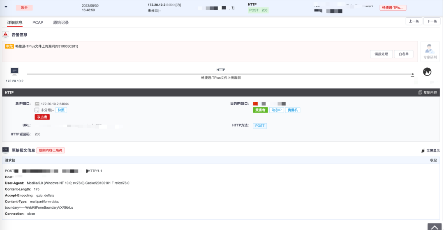This screenshot has height=230, width=444.
Task: Click the red 攻击者 tag
Action: point(42,117)
